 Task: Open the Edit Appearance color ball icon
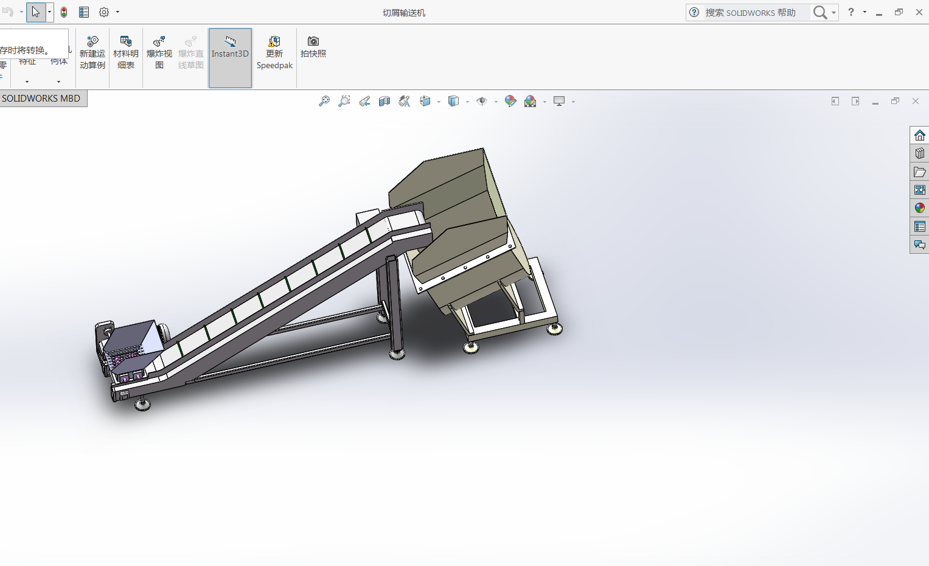coord(510,101)
